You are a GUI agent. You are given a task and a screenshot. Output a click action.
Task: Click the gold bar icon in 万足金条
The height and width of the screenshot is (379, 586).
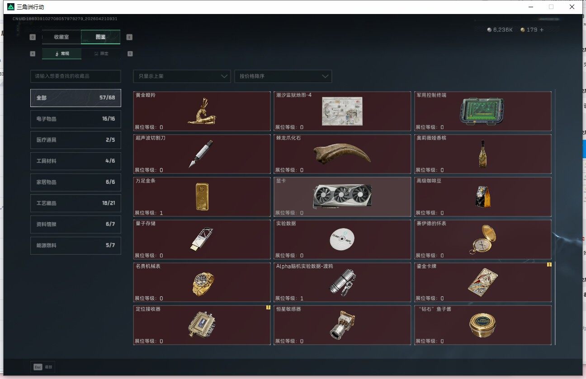point(202,197)
